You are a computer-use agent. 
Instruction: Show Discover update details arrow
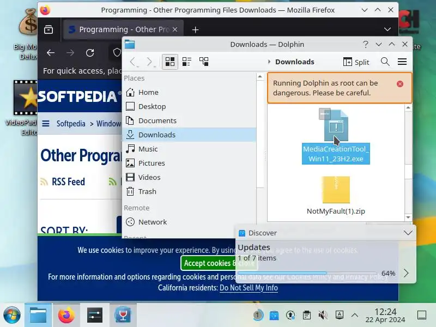[x=406, y=273]
